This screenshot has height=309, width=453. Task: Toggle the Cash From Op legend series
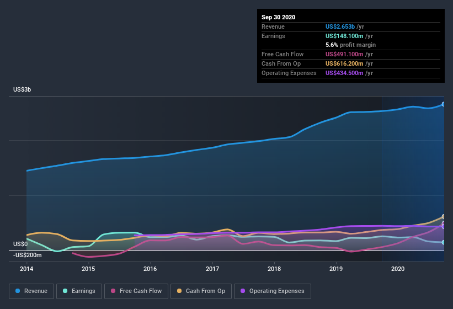pos(201,291)
